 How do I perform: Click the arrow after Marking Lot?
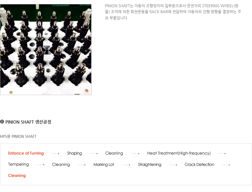coord(126,165)
